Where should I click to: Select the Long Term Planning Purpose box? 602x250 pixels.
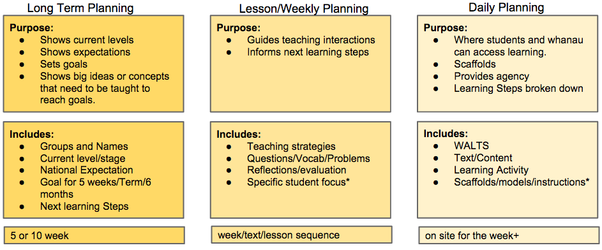[x=93, y=64]
